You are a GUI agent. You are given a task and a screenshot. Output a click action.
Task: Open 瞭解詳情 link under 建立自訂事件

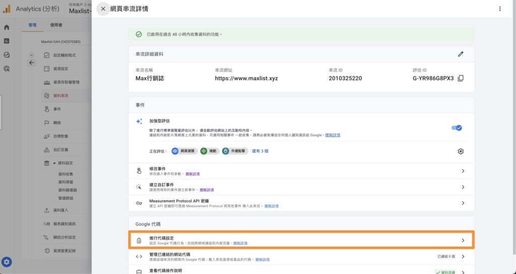pyautogui.click(x=207, y=190)
